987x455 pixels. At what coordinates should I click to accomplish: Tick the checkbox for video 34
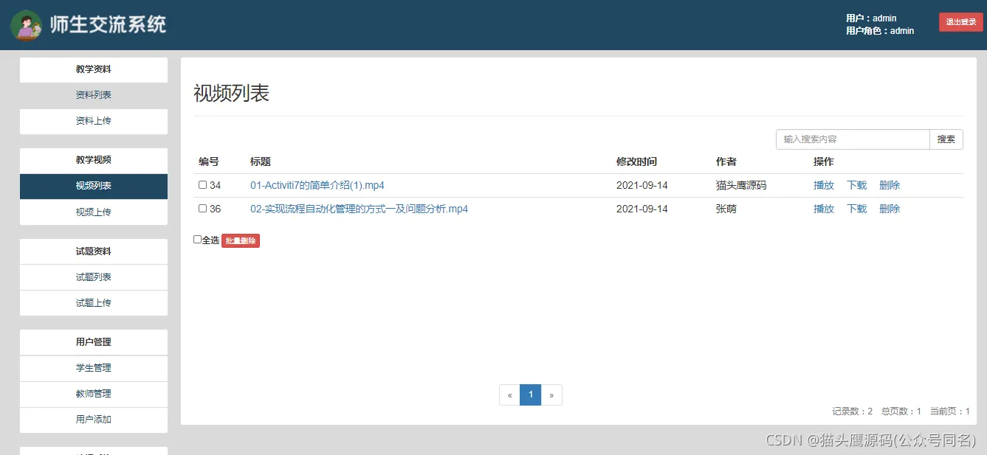tap(202, 185)
